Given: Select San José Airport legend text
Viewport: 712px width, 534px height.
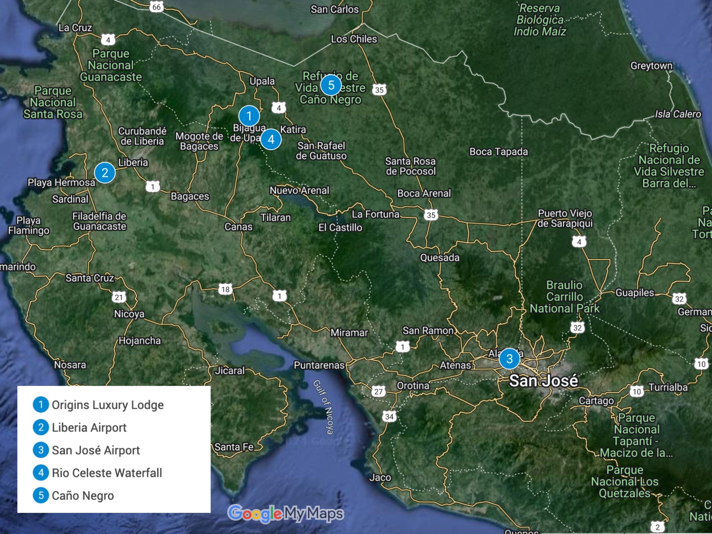Looking at the screenshot, I should click(x=96, y=450).
